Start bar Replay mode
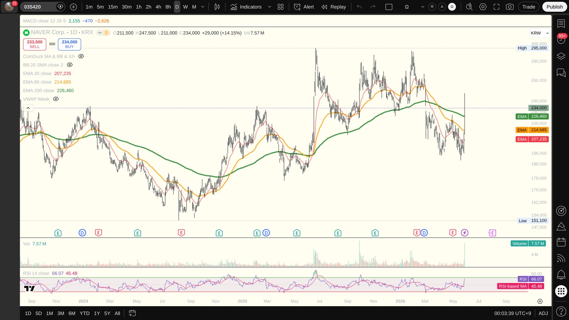The height and width of the screenshot is (320, 569). tap(334, 7)
